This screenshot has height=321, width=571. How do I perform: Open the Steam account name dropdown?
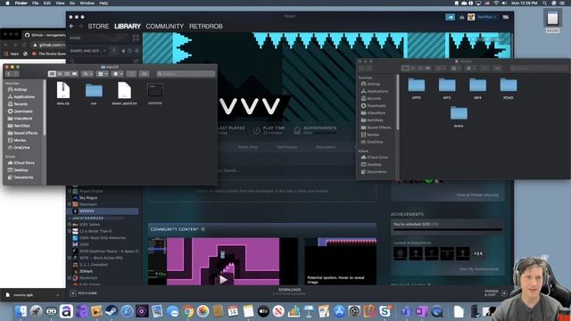tap(486, 17)
